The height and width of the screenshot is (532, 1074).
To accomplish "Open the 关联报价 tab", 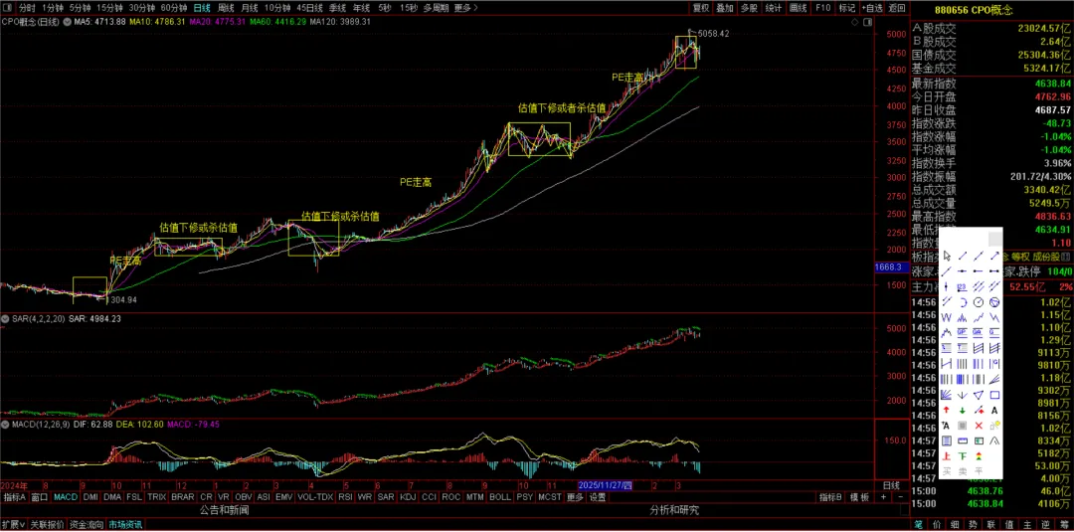I will 48,525.
